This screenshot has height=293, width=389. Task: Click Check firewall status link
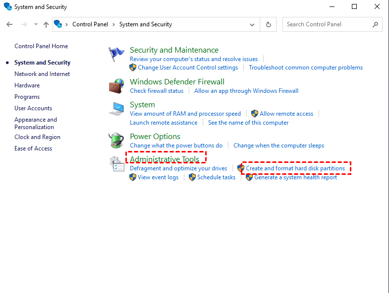(157, 91)
